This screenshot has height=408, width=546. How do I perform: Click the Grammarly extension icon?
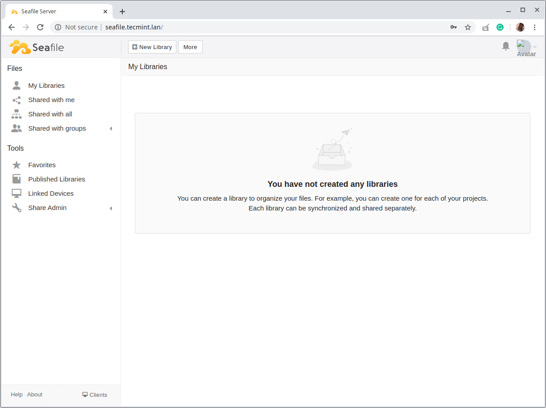500,27
